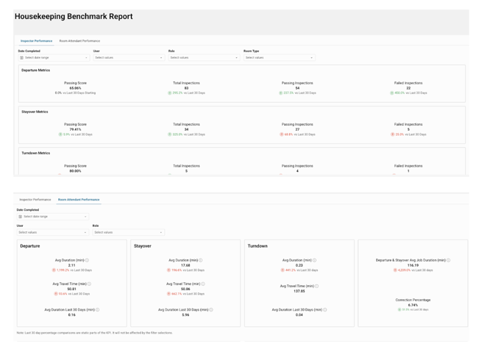
Task: Click trend icon under Correction Percentage value
Action: point(400,309)
